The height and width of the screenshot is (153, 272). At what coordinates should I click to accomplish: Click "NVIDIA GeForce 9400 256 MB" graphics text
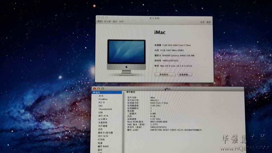click(178, 56)
